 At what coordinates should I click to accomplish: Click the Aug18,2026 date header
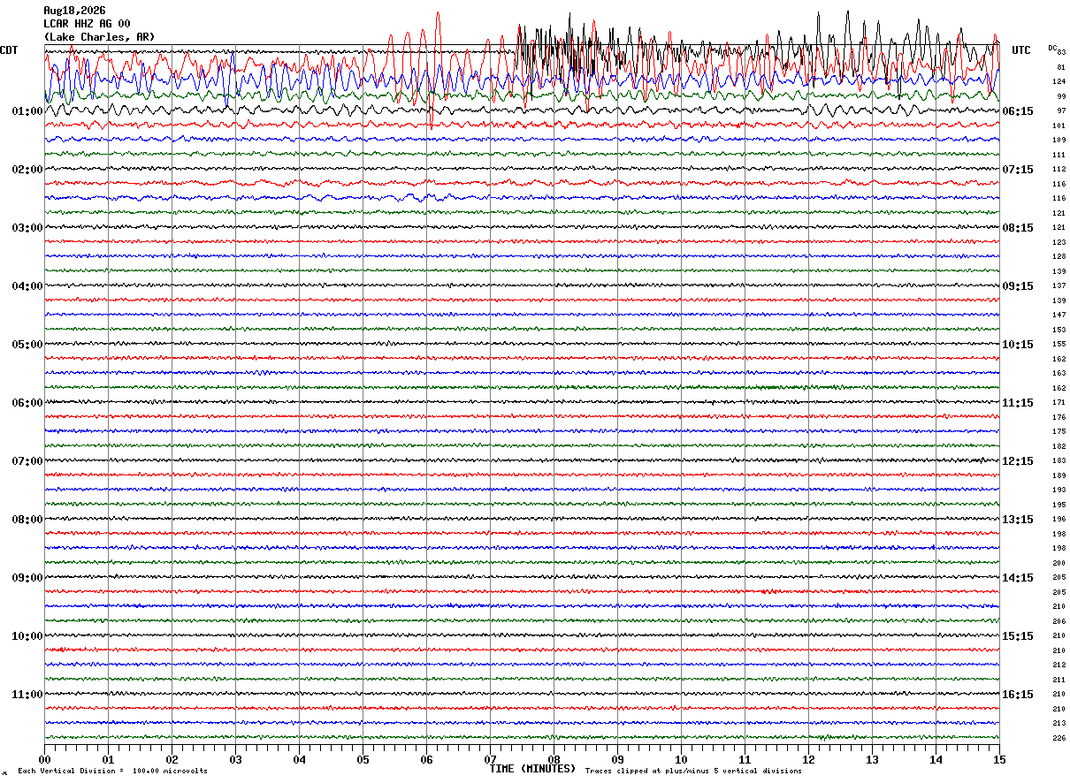(x=74, y=11)
